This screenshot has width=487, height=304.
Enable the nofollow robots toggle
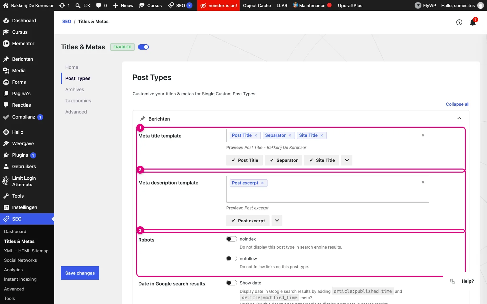tap(232, 258)
